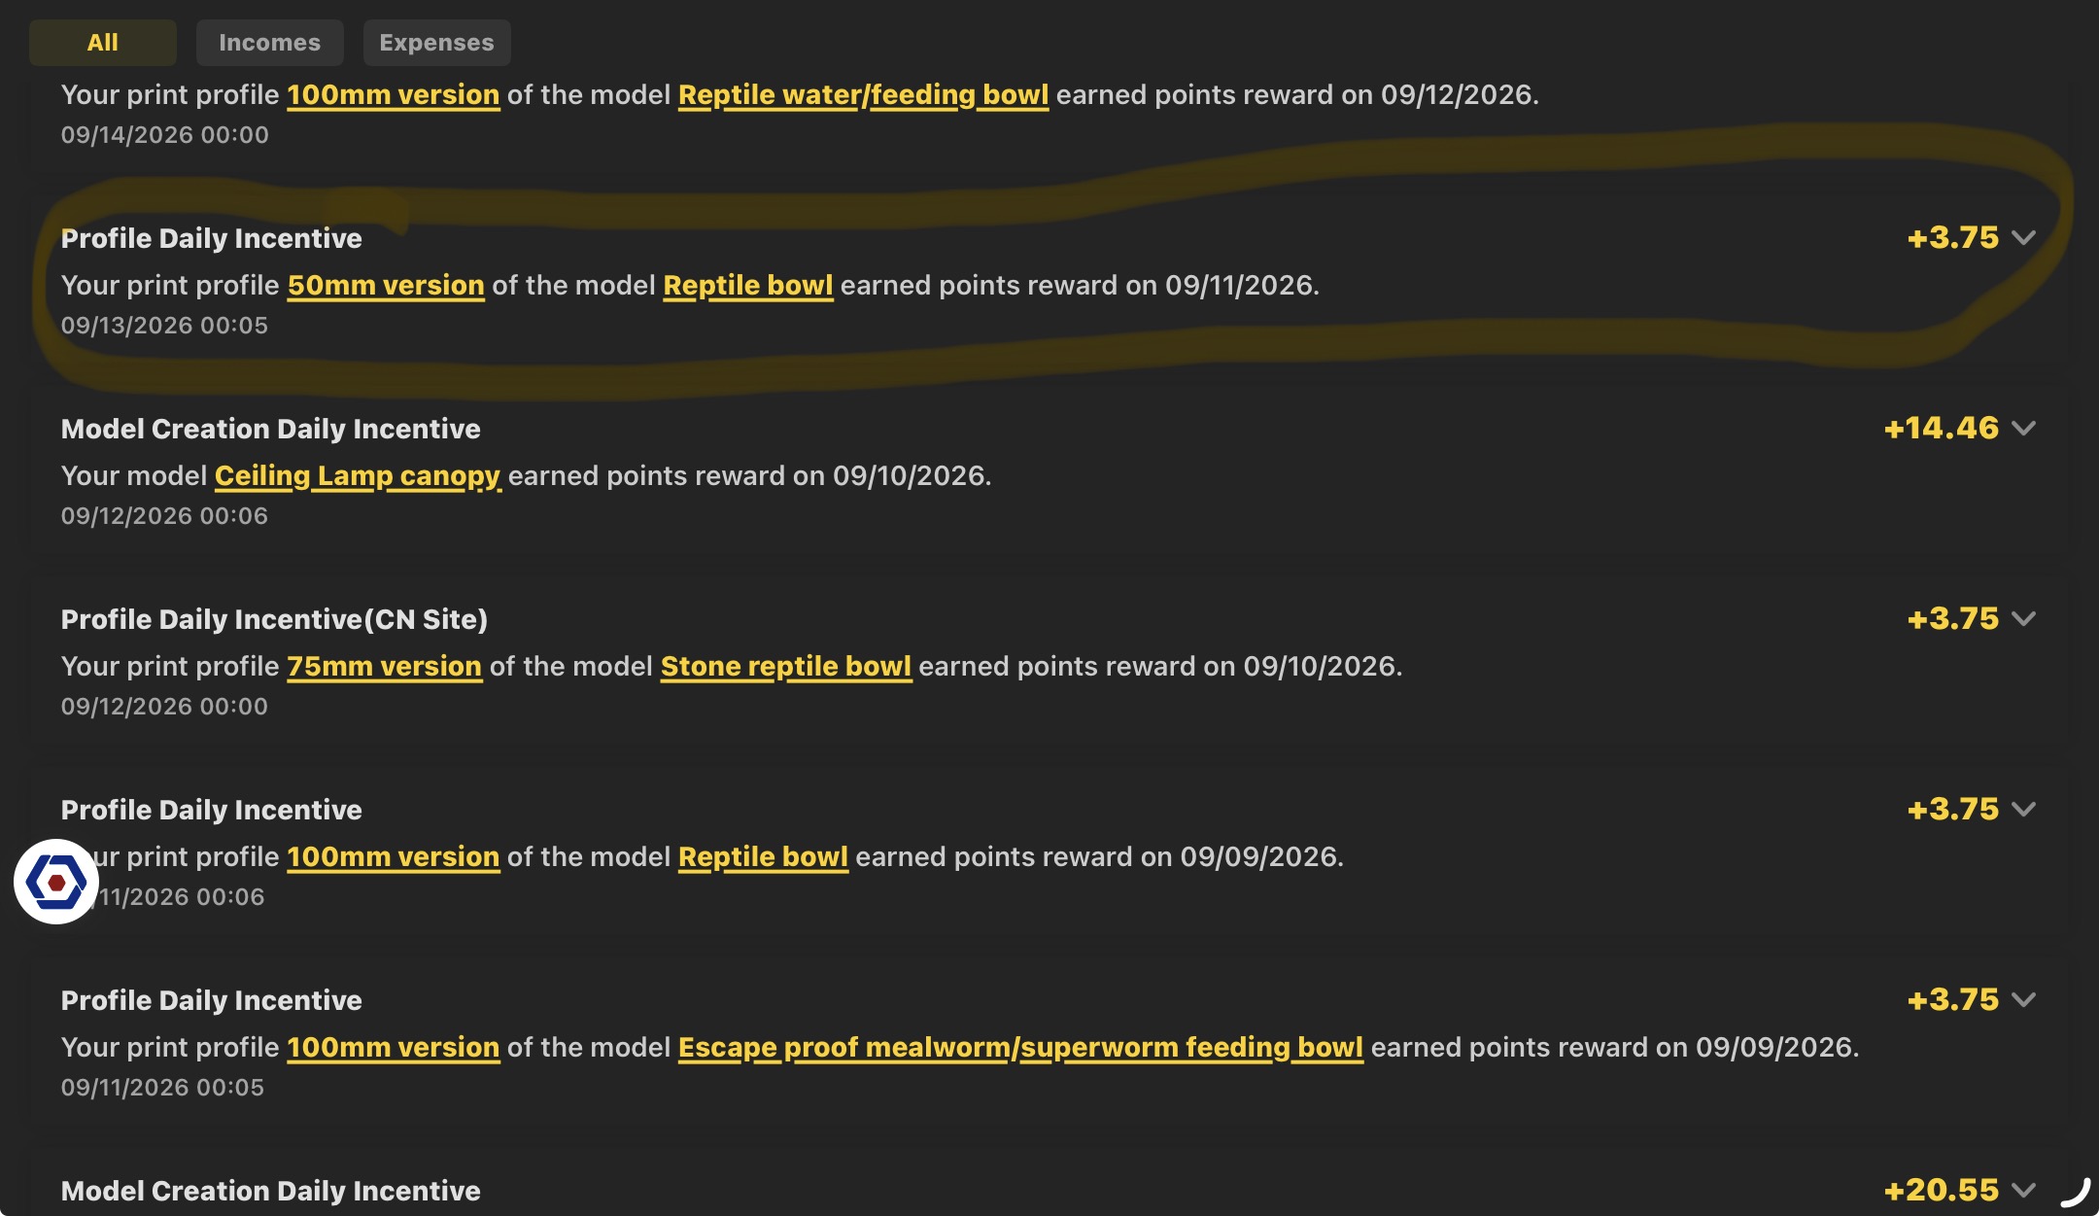Screen dimensions: 2099x1216
Task: Expand the +14.46 Ceiling Lamp canopy entry
Action: coord(2023,429)
